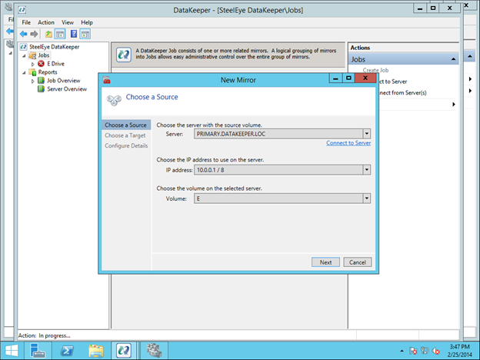Image resolution: width=480 pixels, height=360 pixels.
Task: Open the View menu
Action: (x=68, y=23)
